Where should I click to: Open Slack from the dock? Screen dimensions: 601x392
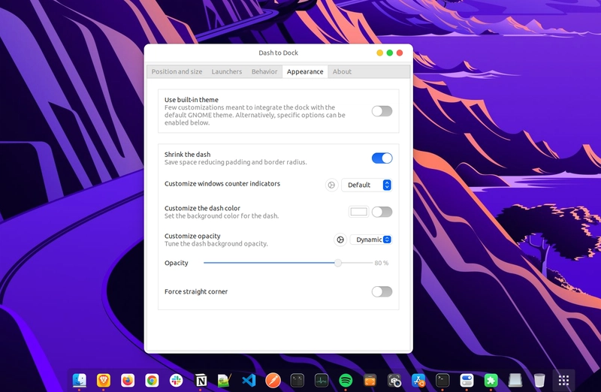[x=176, y=380]
